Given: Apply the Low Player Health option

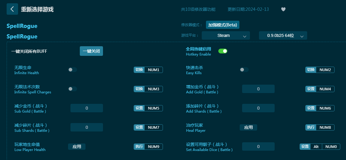Looking at the screenshot, I should coord(77,146).
